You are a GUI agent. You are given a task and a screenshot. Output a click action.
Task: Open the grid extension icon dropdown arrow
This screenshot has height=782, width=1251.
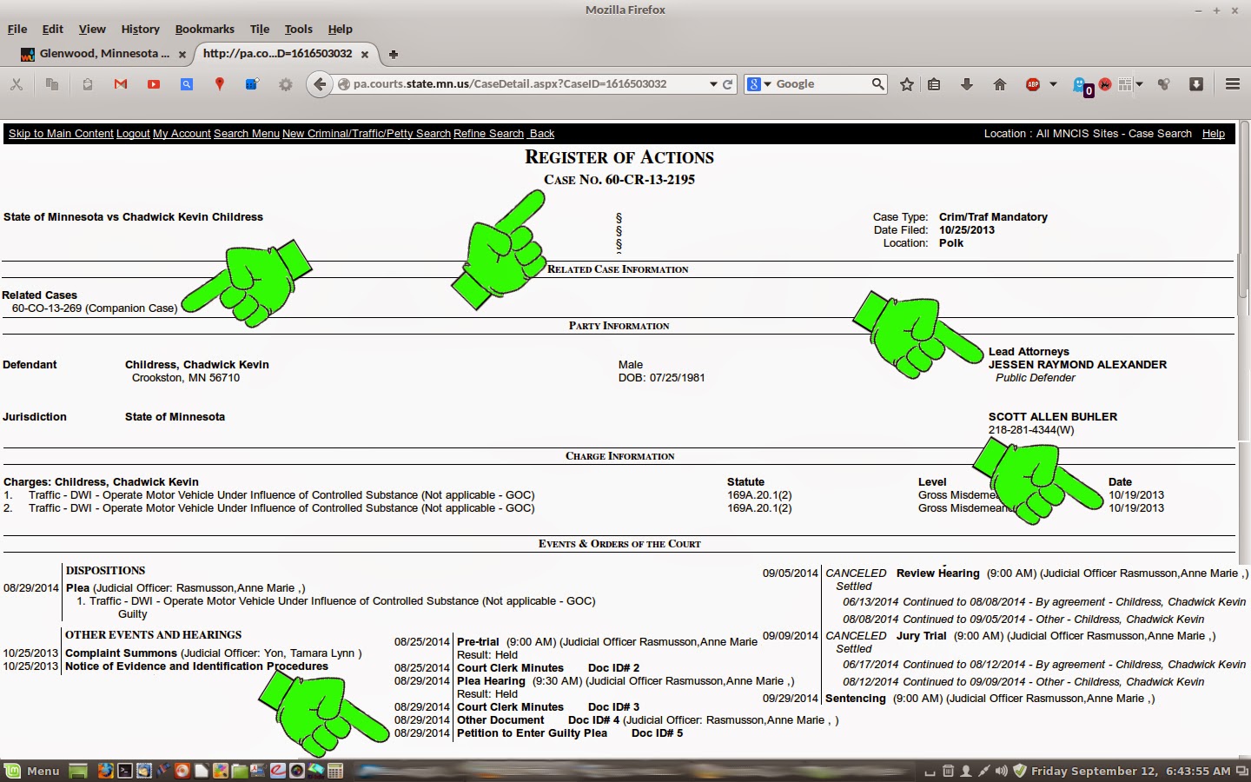tap(1139, 84)
